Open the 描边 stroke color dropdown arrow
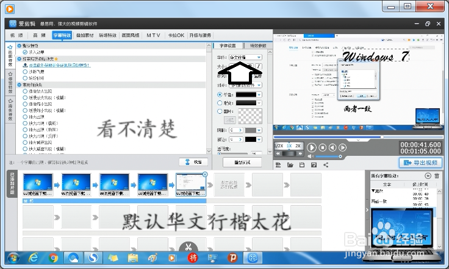 (259, 139)
